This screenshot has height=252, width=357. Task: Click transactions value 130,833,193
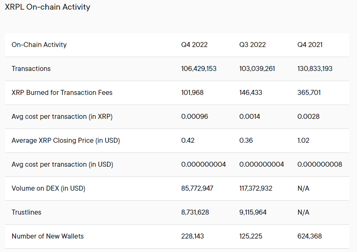[x=315, y=68]
